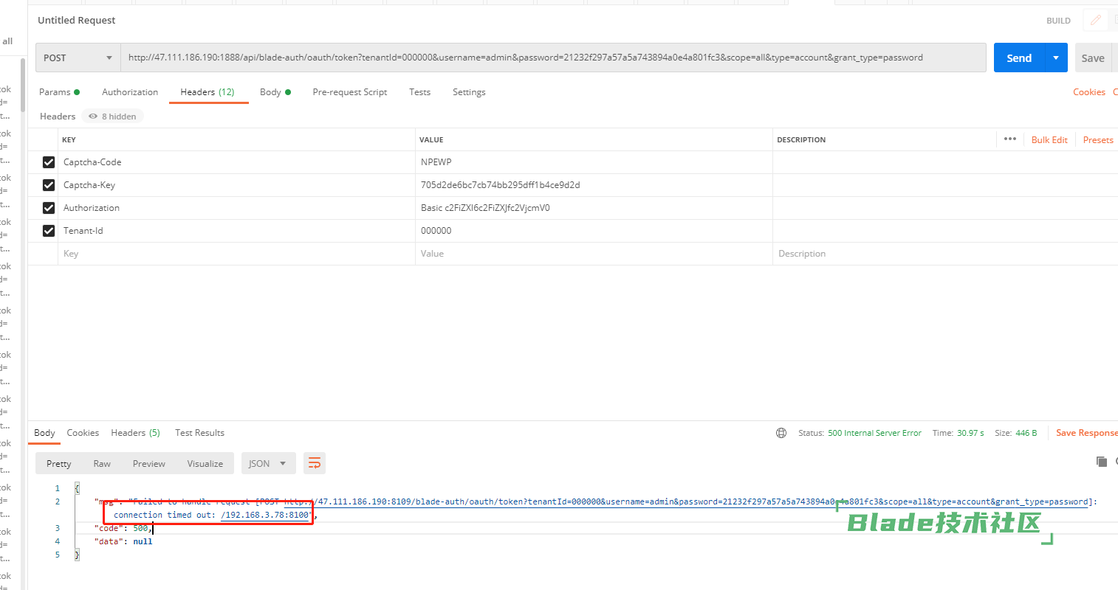Expand the Send button dropdown arrow
1118x590 pixels.
click(1056, 58)
